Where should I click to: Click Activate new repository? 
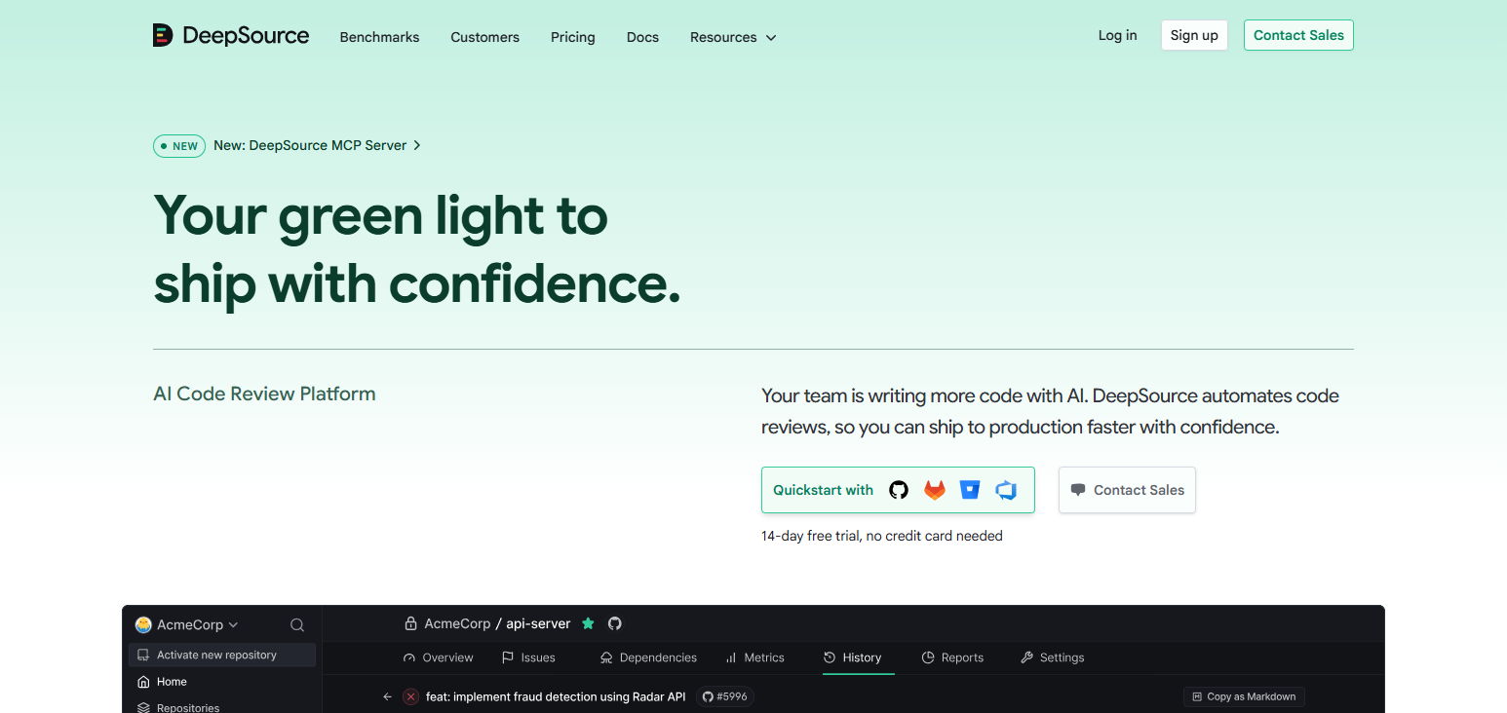point(221,655)
